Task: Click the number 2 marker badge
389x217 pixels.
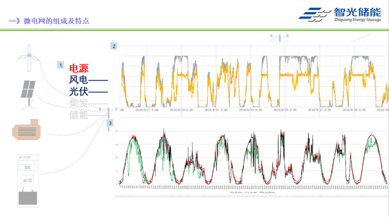Action: pyautogui.click(x=114, y=46)
